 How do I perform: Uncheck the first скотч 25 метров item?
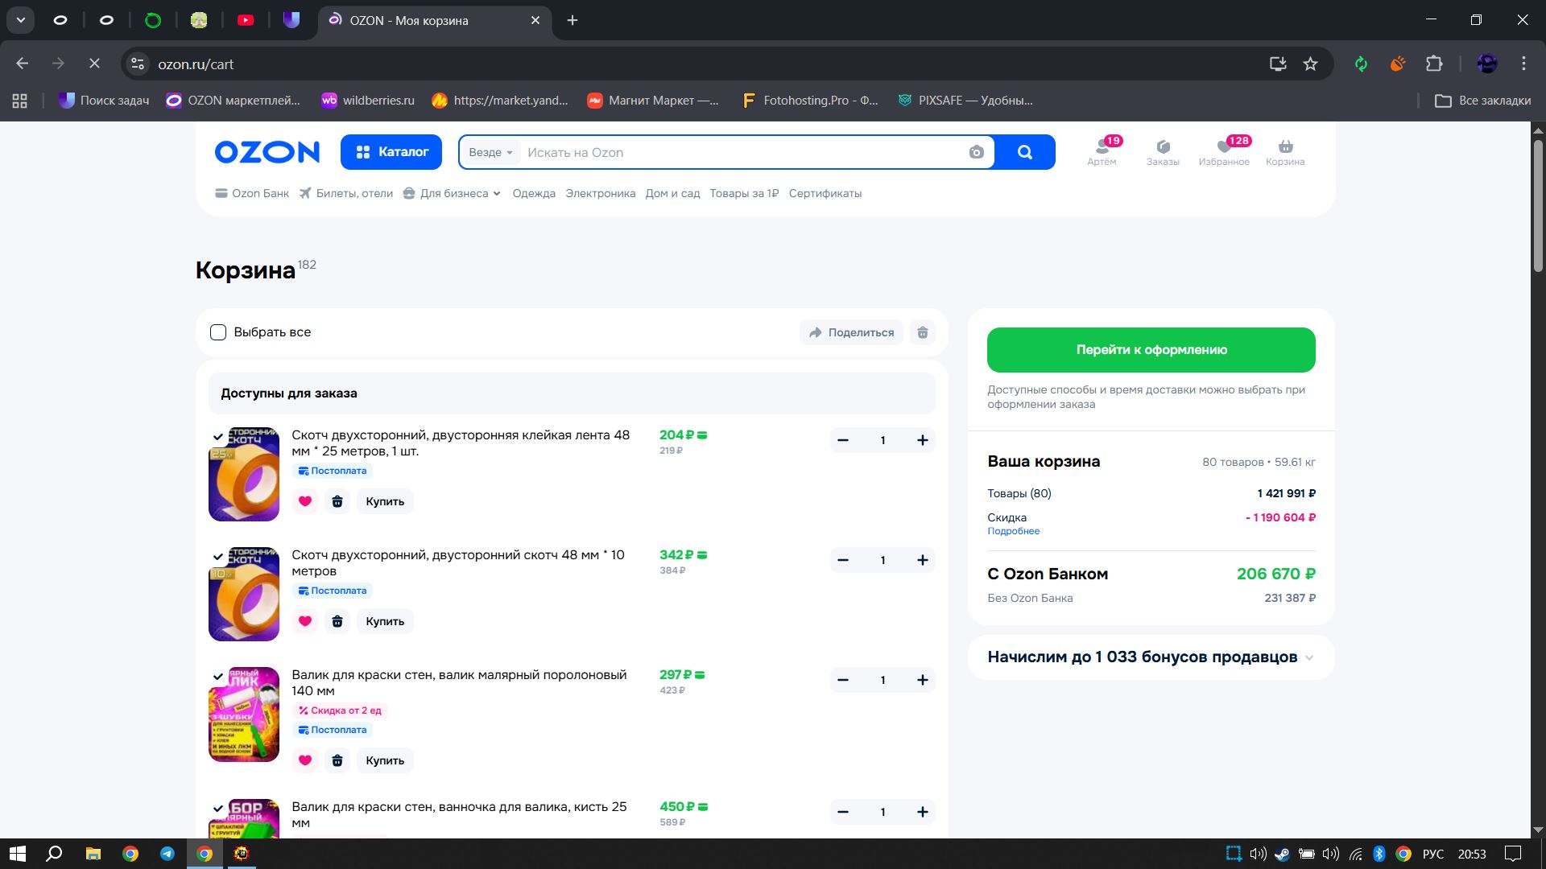pyautogui.click(x=218, y=437)
